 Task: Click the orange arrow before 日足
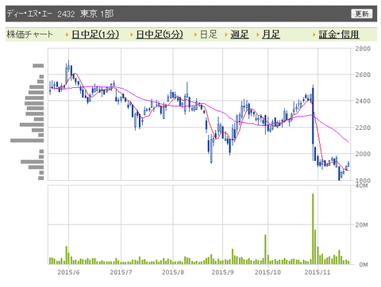click(x=195, y=35)
